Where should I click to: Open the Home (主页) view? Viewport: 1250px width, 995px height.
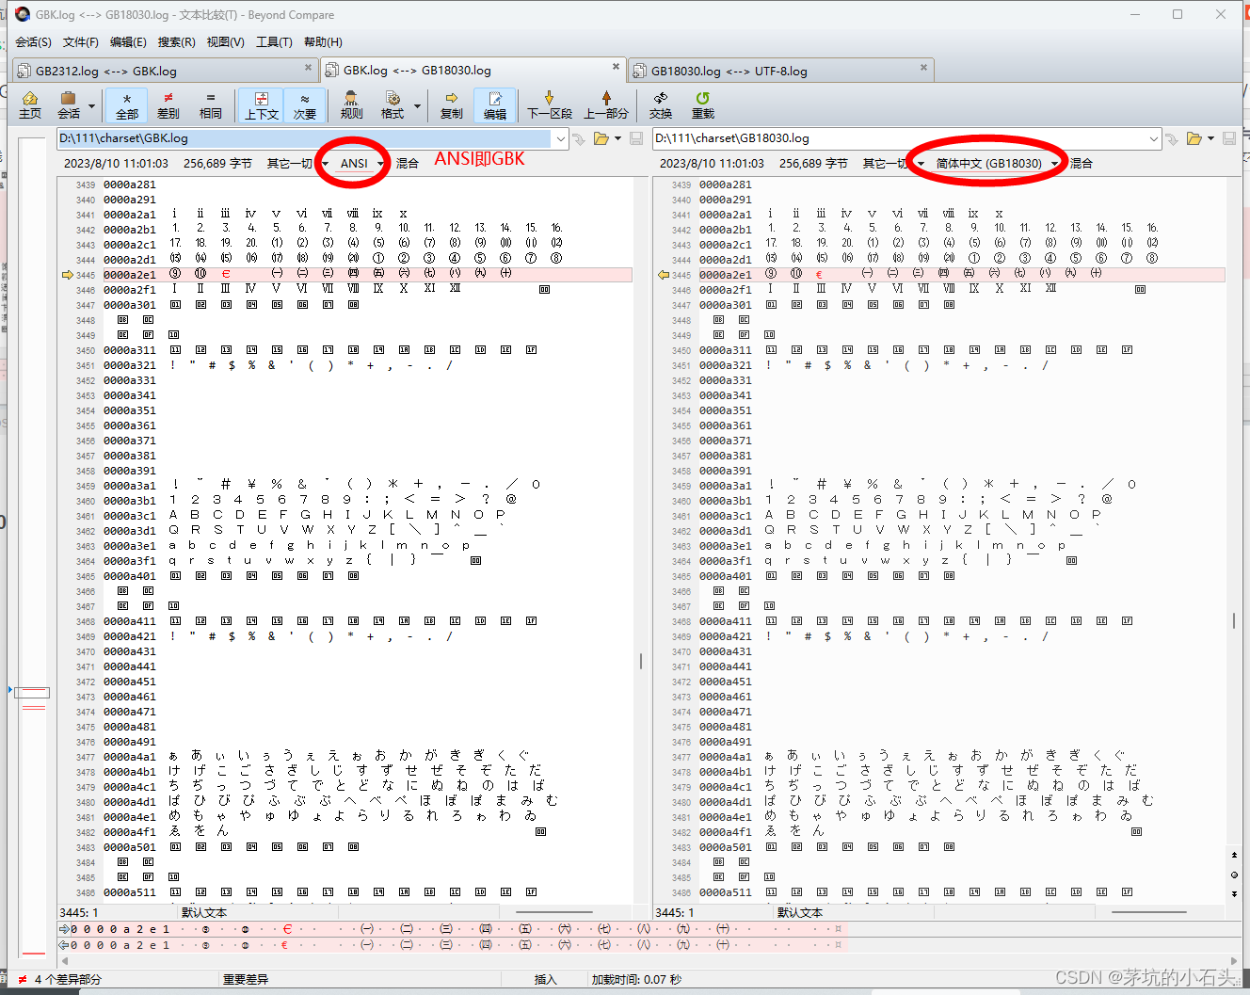click(30, 104)
